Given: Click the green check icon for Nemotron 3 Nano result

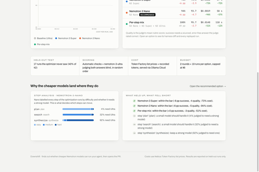Looking at the screenshot, I should pyautogui.click(x=134, y=106).
